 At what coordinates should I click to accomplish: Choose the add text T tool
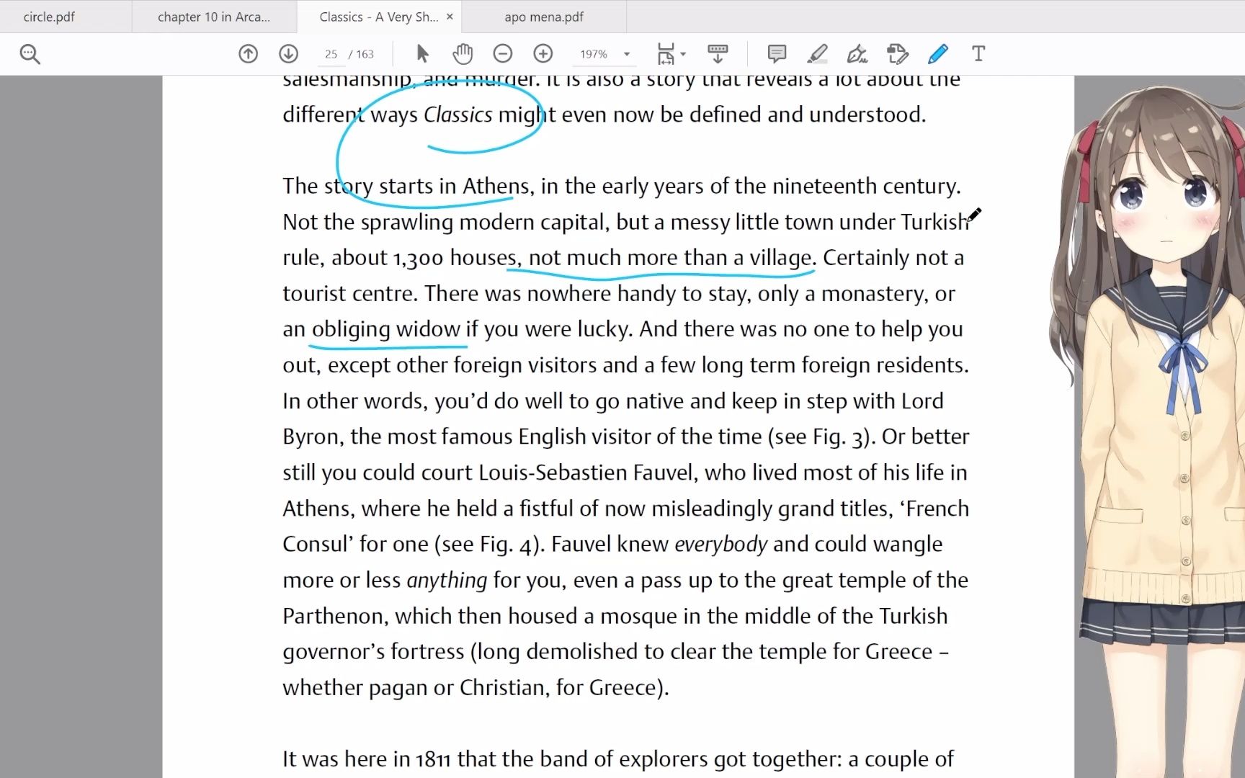pos(978,54)
